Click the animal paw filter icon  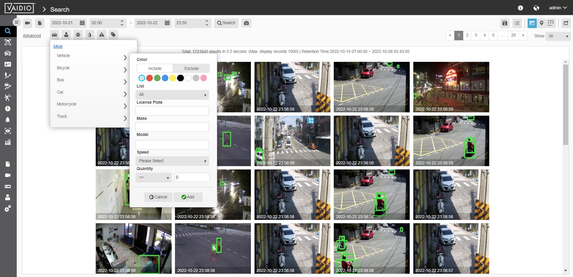tap(78, 35)
